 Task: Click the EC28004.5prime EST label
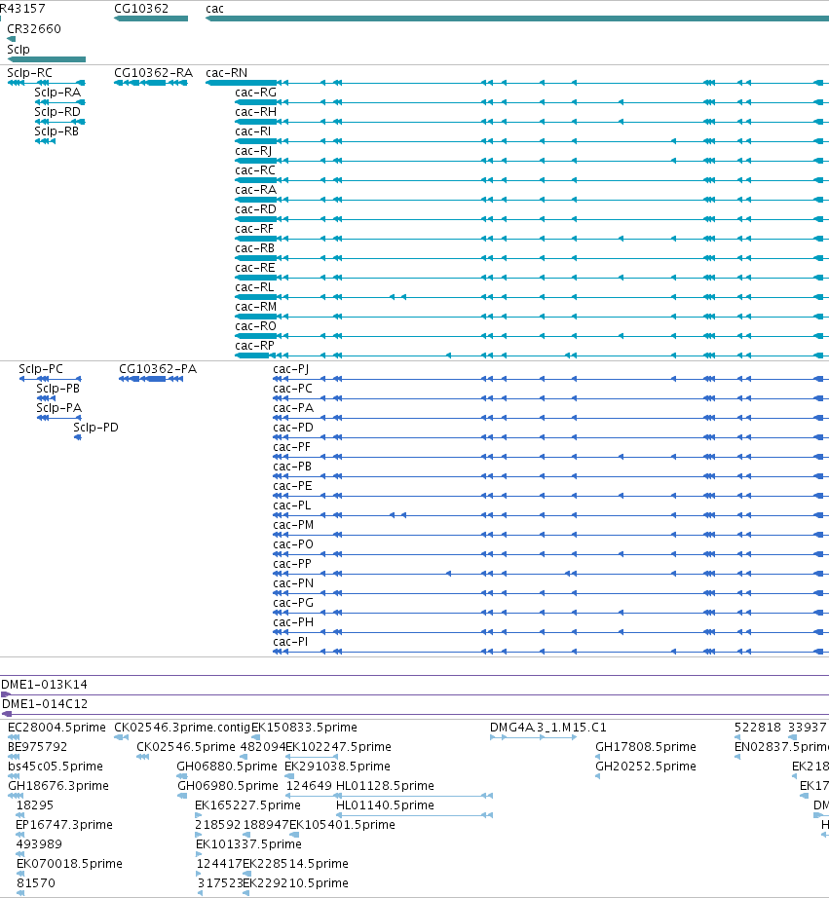tap(57, 728)
